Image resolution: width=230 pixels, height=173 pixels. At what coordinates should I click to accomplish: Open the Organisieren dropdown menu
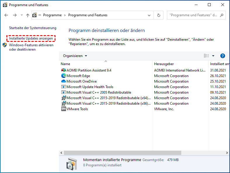(75, 56)
